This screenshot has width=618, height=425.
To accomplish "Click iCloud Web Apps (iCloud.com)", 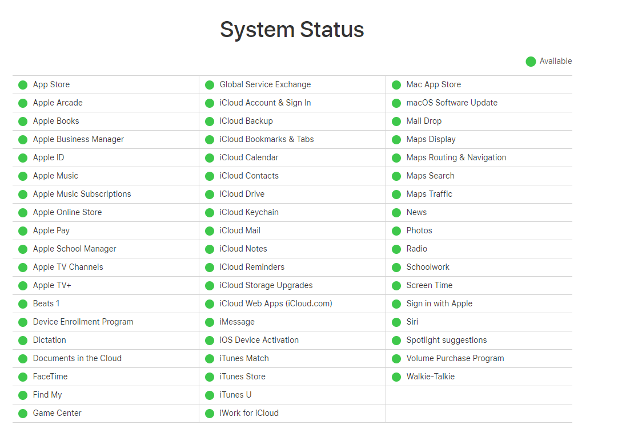I will click(x=276, y=303).
